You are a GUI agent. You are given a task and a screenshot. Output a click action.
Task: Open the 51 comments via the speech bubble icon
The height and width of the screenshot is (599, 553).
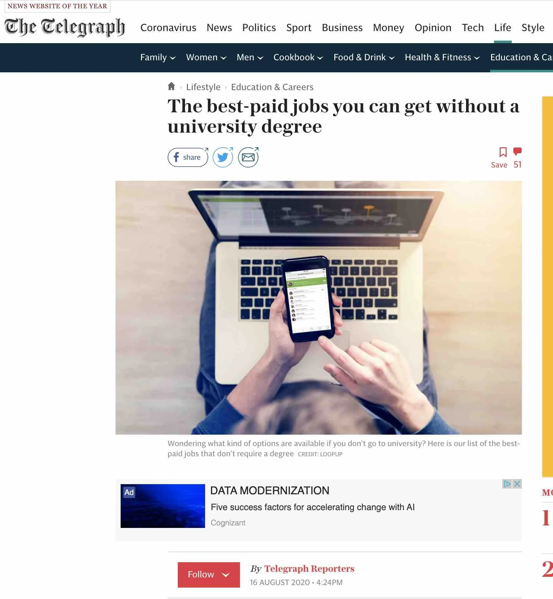click(517, 152)
